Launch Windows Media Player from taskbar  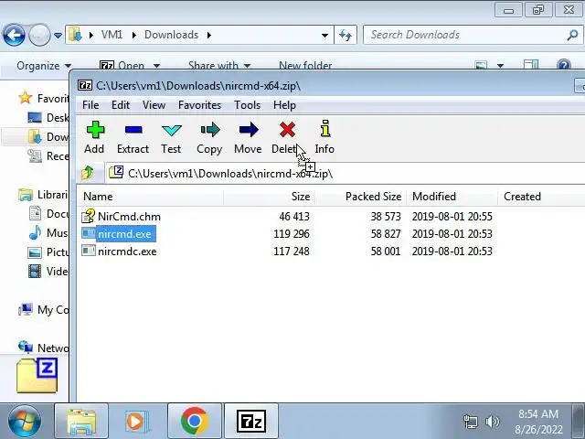coord(137,421)
